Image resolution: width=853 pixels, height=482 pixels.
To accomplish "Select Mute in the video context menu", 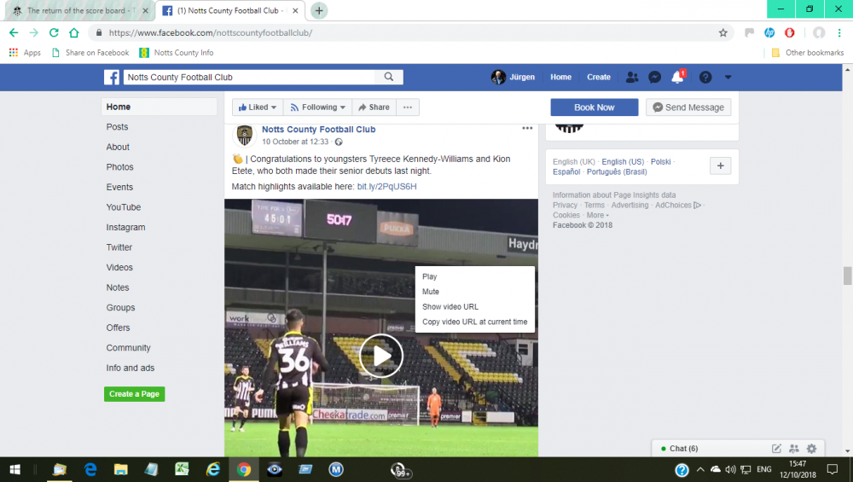I will coord(431,292).
